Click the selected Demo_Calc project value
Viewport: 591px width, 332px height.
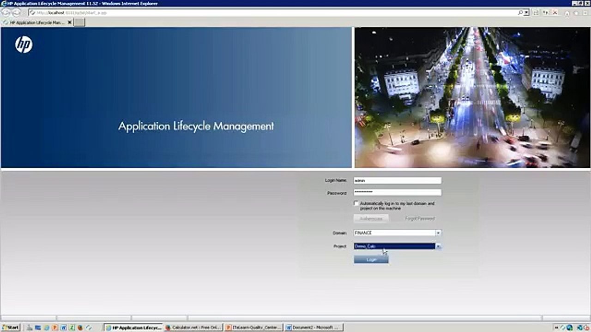click(x=394, y=246)
